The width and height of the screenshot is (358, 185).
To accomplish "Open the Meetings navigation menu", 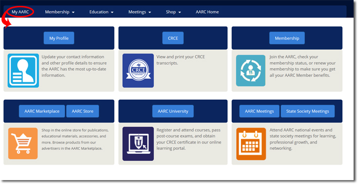I will point(139,12).
